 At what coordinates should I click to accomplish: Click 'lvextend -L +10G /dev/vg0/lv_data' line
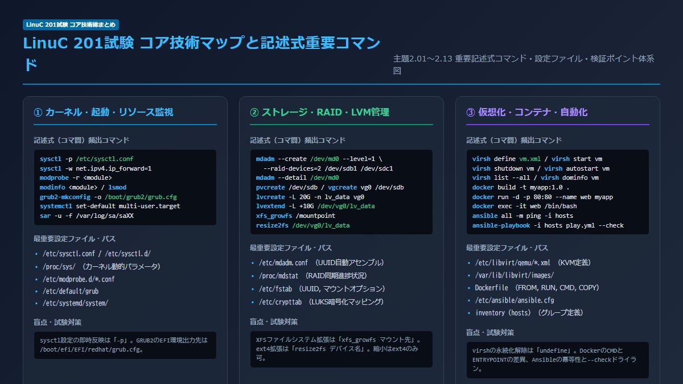pos(315,207)
